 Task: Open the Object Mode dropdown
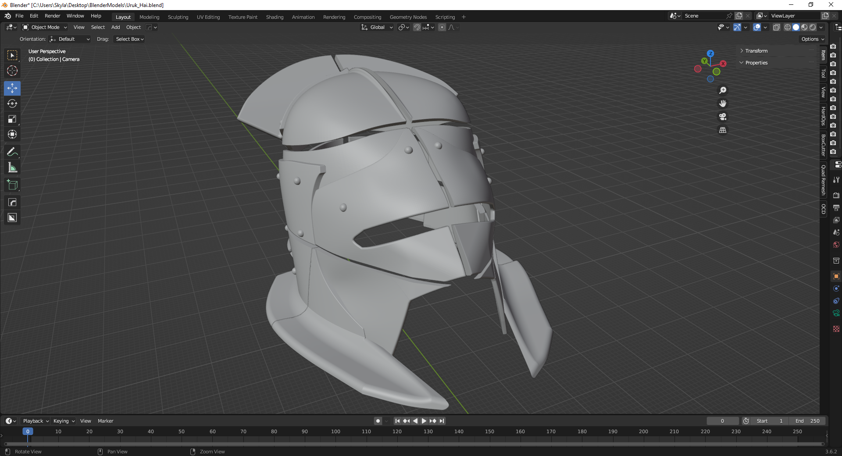point(45,27)
